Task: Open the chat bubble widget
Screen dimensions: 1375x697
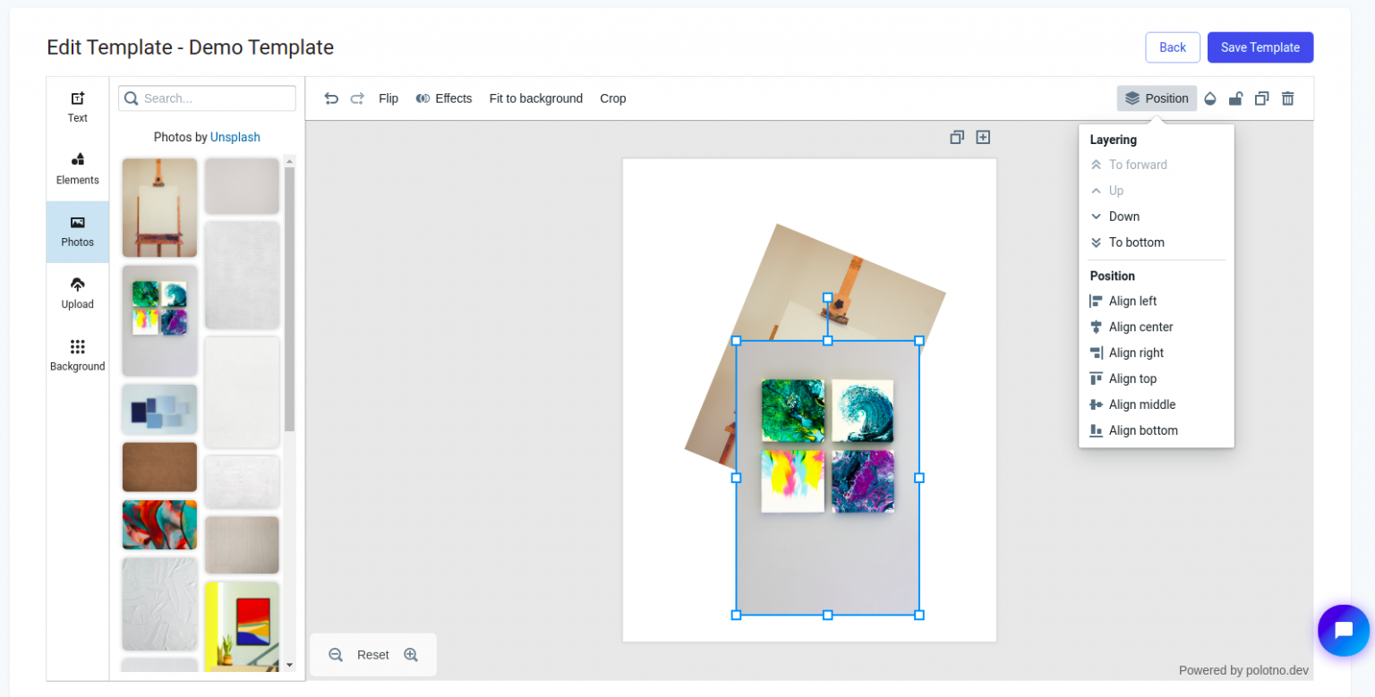Action: (1344, 631)
